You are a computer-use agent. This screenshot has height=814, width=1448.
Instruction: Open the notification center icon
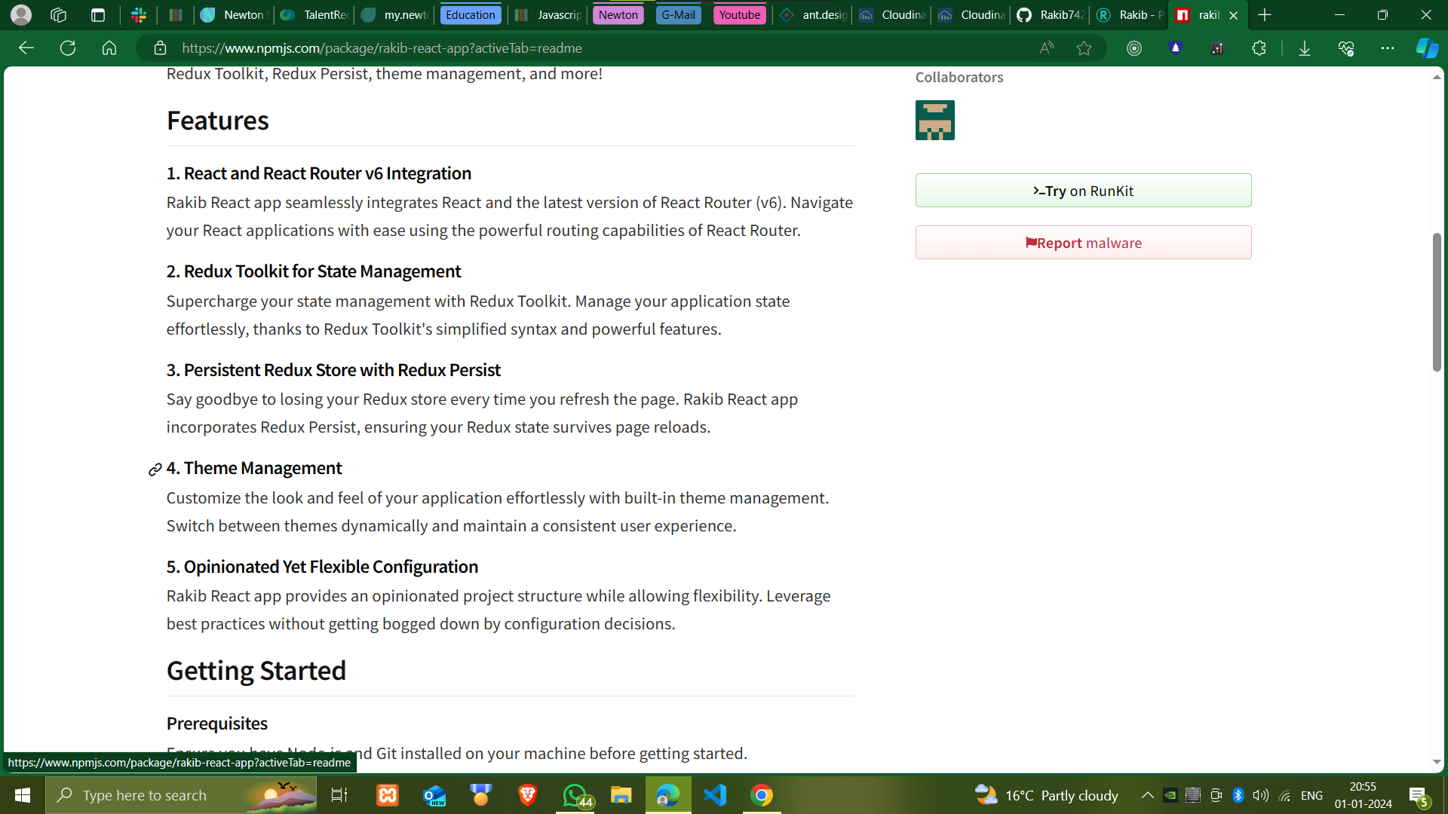pyautogui.click(x=1419, y=796)
